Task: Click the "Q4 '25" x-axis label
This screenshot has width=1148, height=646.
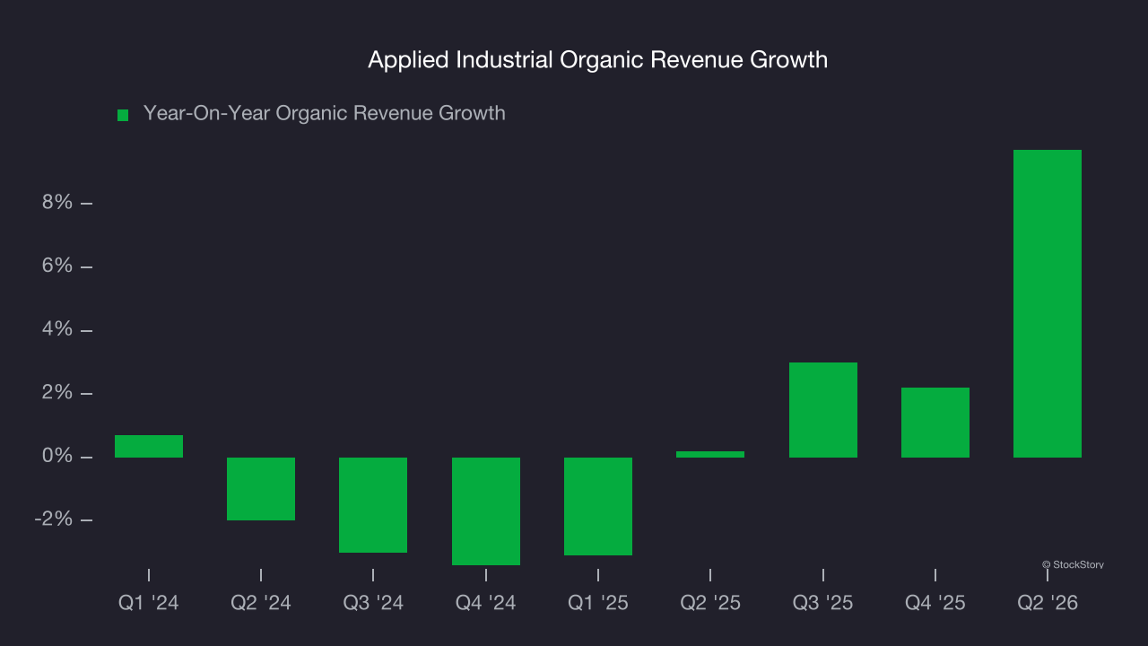Action: point(935,603)
